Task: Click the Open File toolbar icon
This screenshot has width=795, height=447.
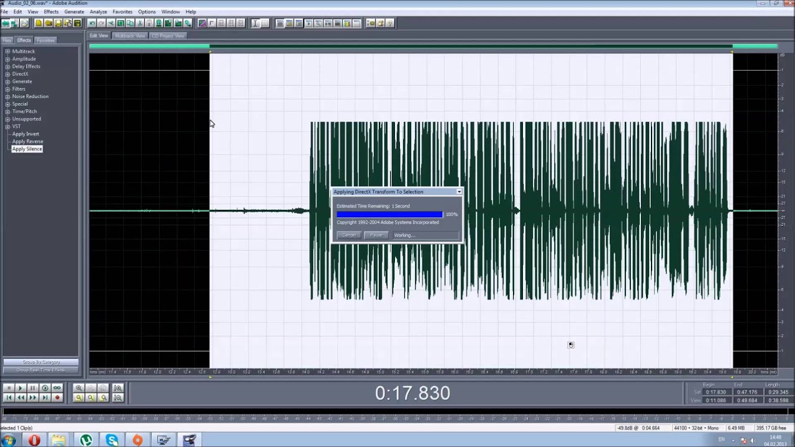Action: click(48, 23)
